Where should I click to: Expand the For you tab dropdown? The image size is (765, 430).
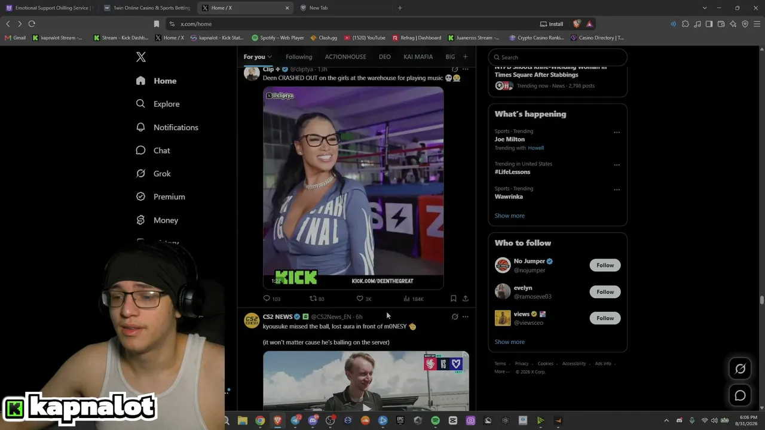coord(270,57)
